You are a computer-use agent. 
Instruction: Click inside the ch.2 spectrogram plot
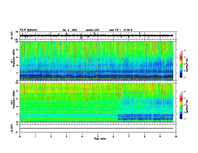(96, 102)
